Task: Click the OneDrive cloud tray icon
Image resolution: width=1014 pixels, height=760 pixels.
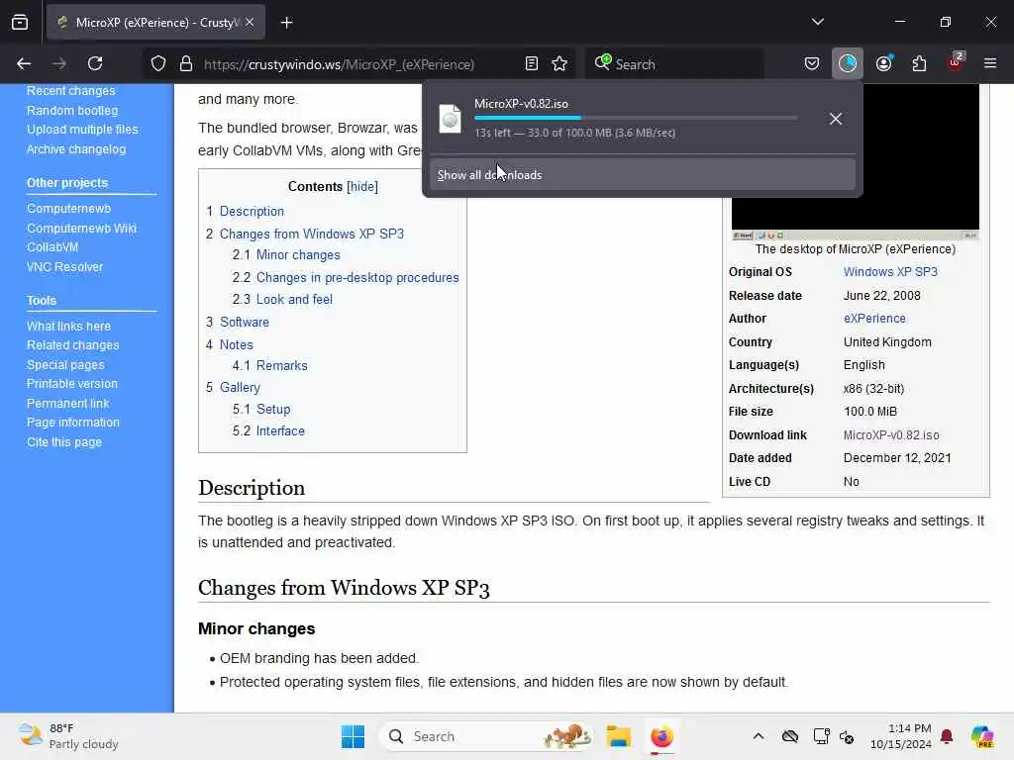Action: (789, 736)
